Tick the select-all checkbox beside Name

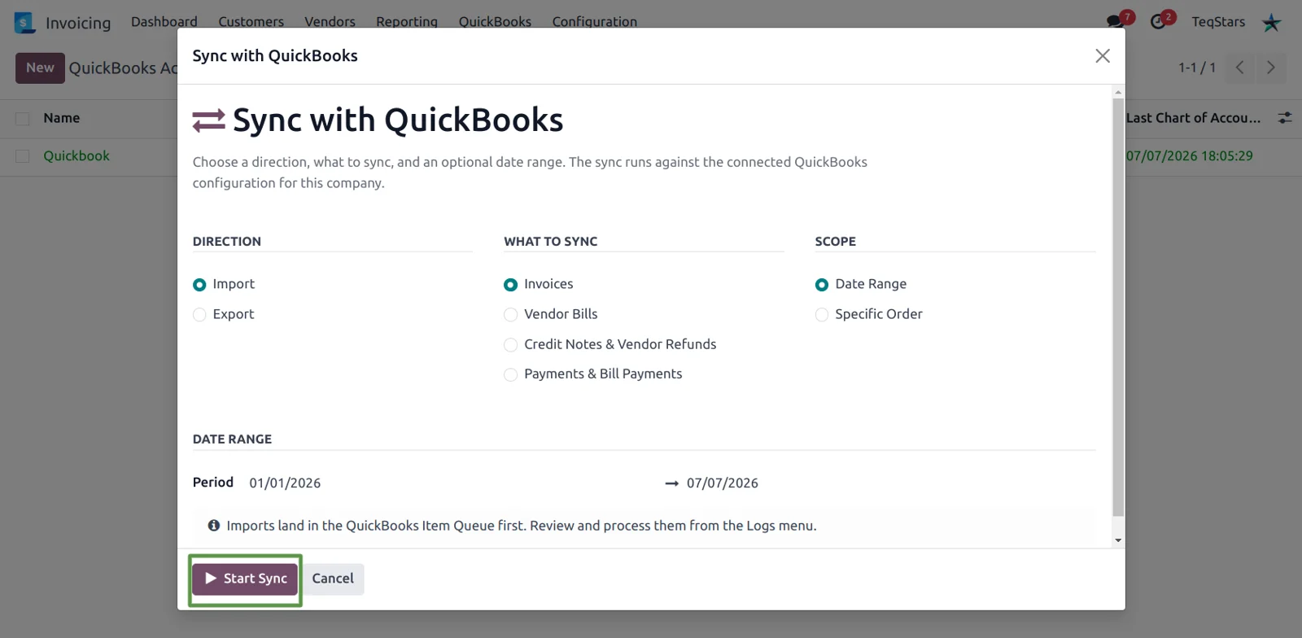(x=23, y=119)
